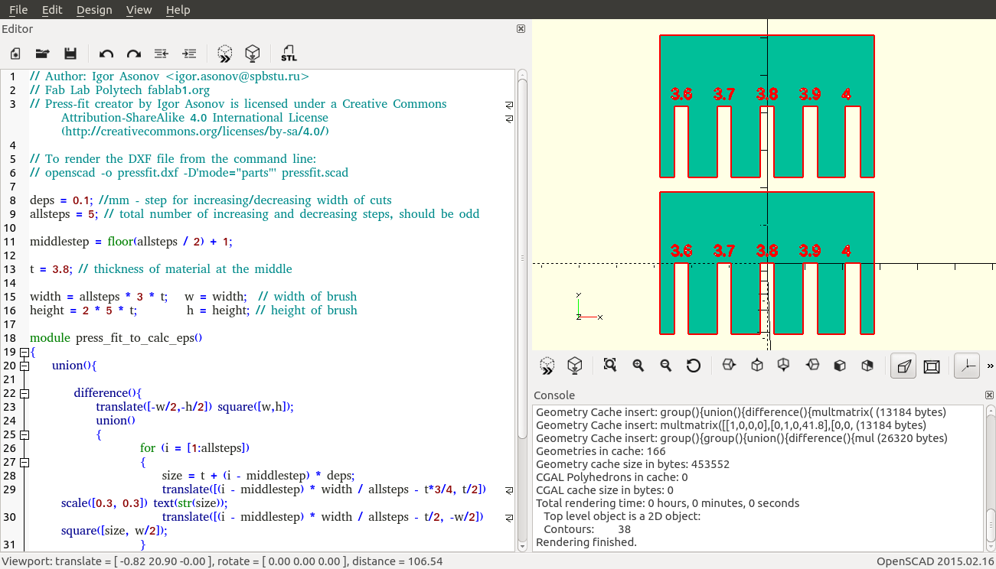Open the File menu

[18, 10]
